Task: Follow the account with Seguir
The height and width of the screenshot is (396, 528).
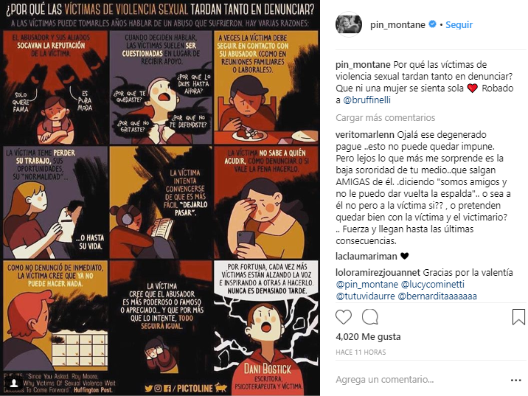Action: coord(459,24)
